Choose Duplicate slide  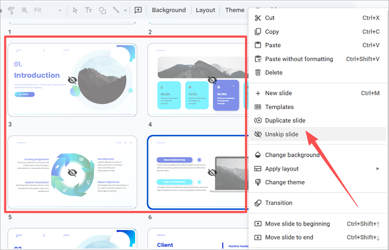[x=317, y=121]
